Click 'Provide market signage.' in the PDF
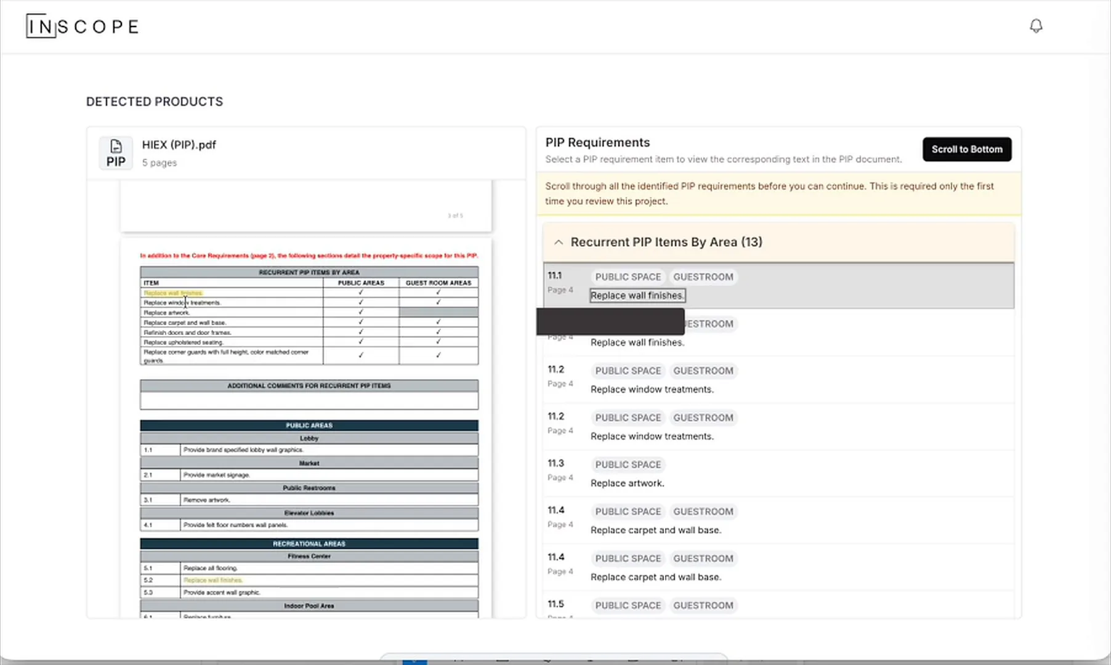Screen dimensions: 1111x665 [216, 475]
